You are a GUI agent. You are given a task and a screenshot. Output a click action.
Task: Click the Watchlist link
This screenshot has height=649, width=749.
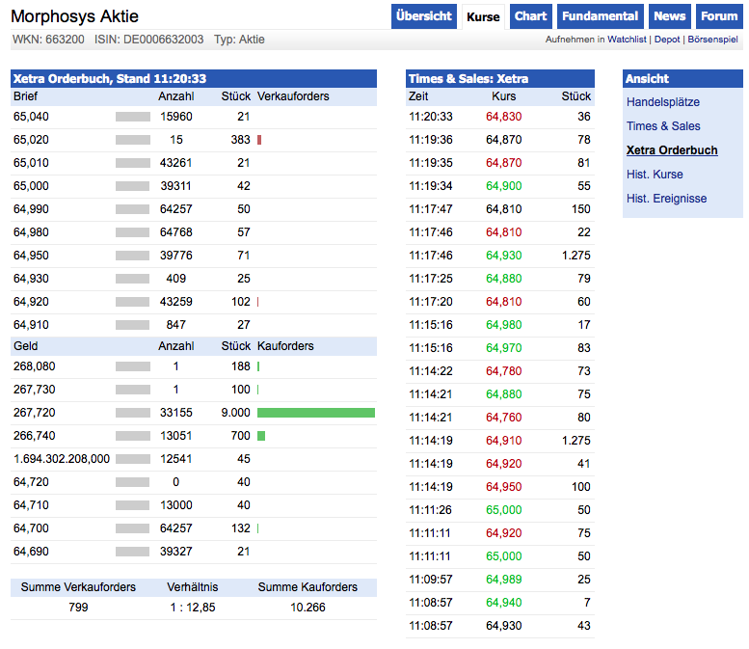pos(628,40)
